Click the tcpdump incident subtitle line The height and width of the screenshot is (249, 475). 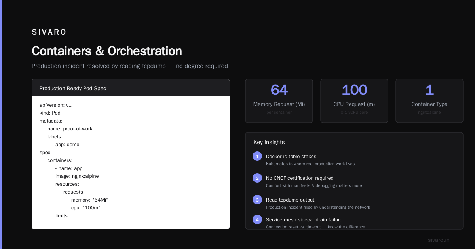pos(130,66)
